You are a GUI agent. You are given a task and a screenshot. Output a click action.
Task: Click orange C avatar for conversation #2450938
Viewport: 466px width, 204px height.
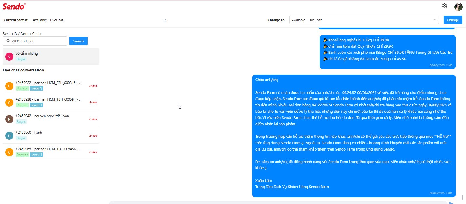coord(9,103)
